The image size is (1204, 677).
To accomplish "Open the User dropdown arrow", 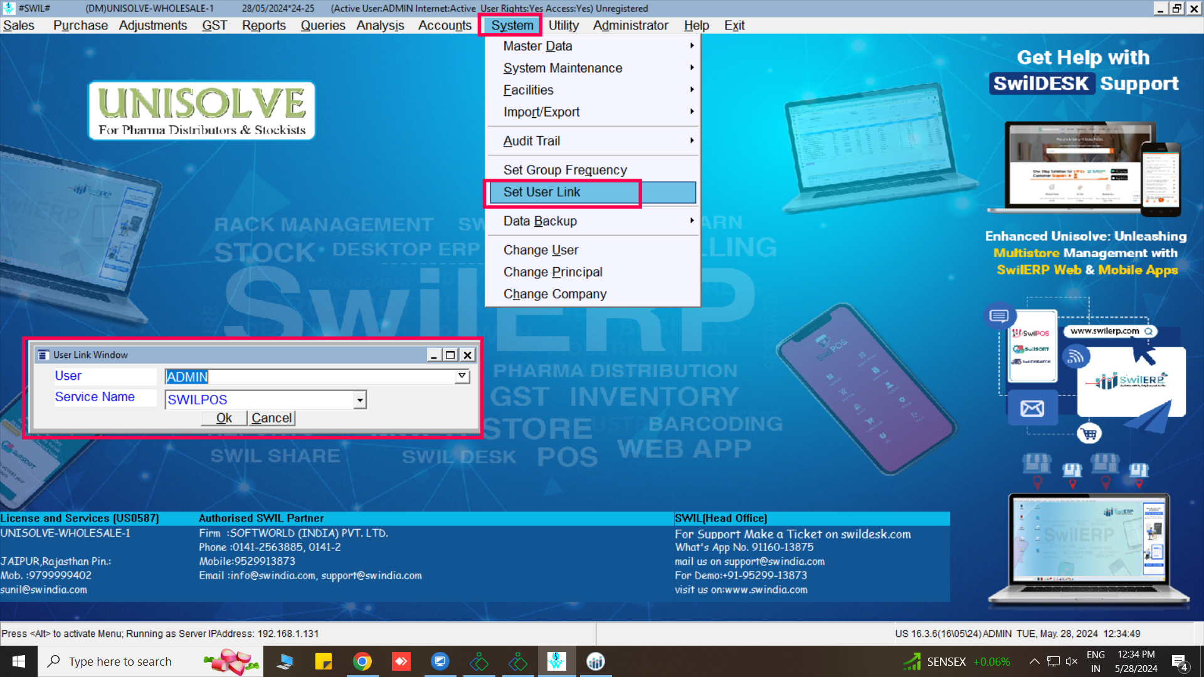I will coord(462,376).
